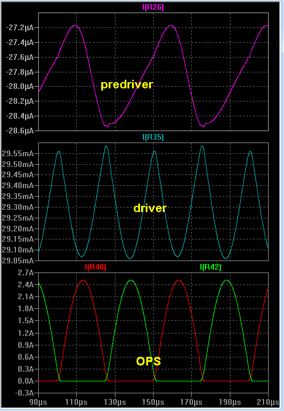Click the -0.3A axis label
This screenshot has height=411, width=284.
(x=24, y=393)
